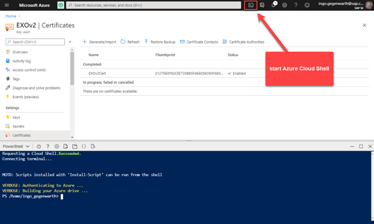Click the Microsoft Azure logo text
Viewport: 374px width, 224px height.
click(34, 5)
